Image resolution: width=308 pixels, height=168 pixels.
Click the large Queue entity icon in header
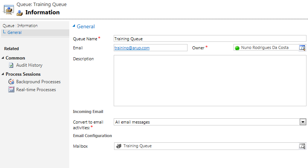point(8,9)
